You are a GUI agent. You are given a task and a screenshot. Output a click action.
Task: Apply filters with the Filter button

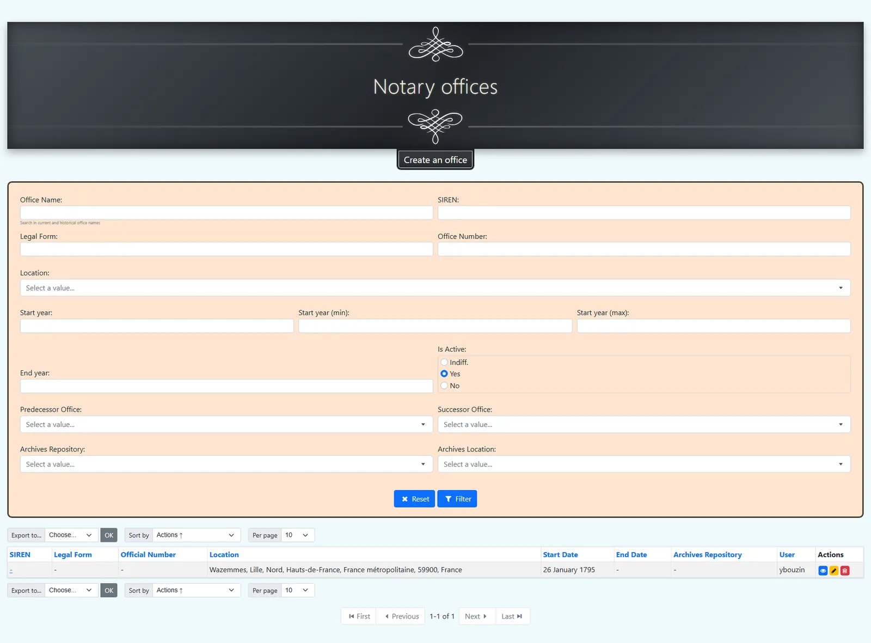click(x=457, y=499)
